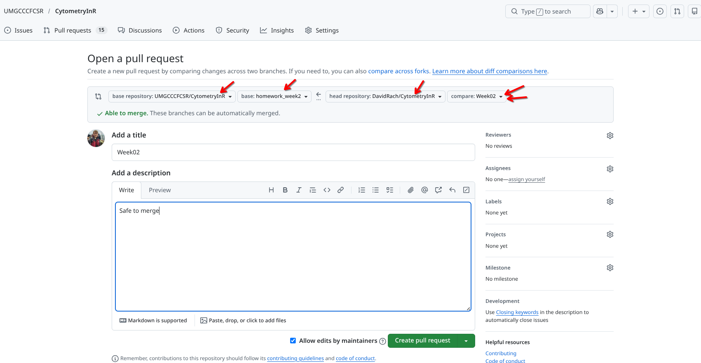Switch to the Preview tab
Screen dimensions: 701x363
[x=159, y=190]
